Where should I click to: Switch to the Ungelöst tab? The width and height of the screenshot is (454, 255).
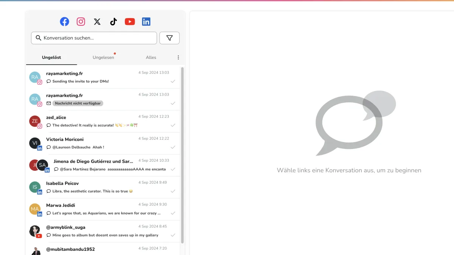[51, 57]
